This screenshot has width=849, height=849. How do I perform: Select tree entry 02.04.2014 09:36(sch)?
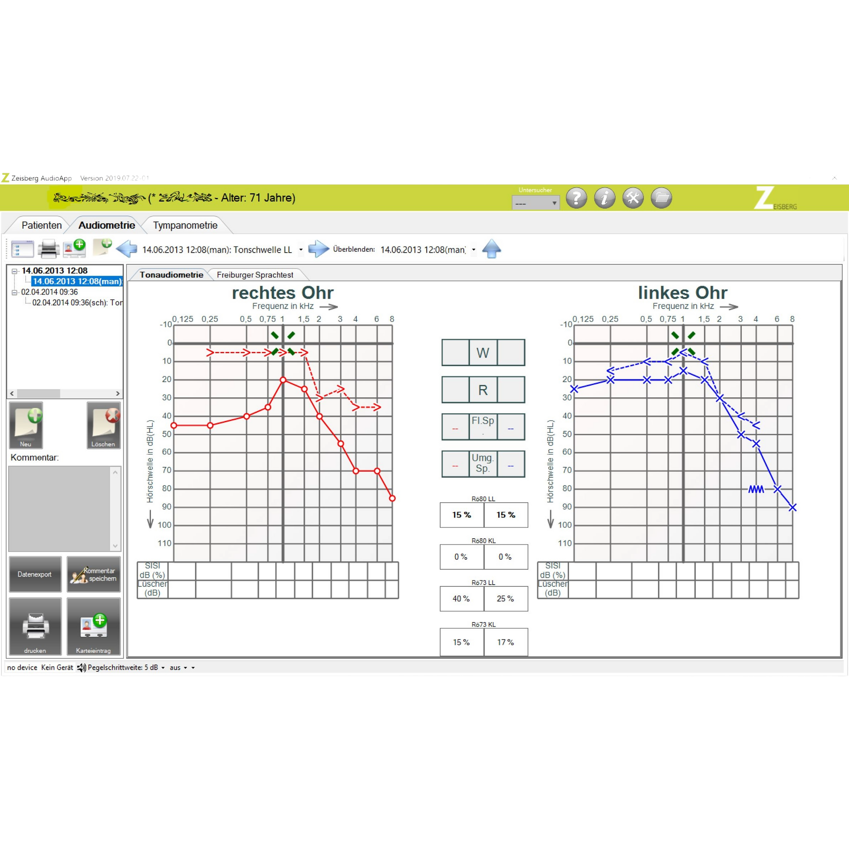[77, 303]
